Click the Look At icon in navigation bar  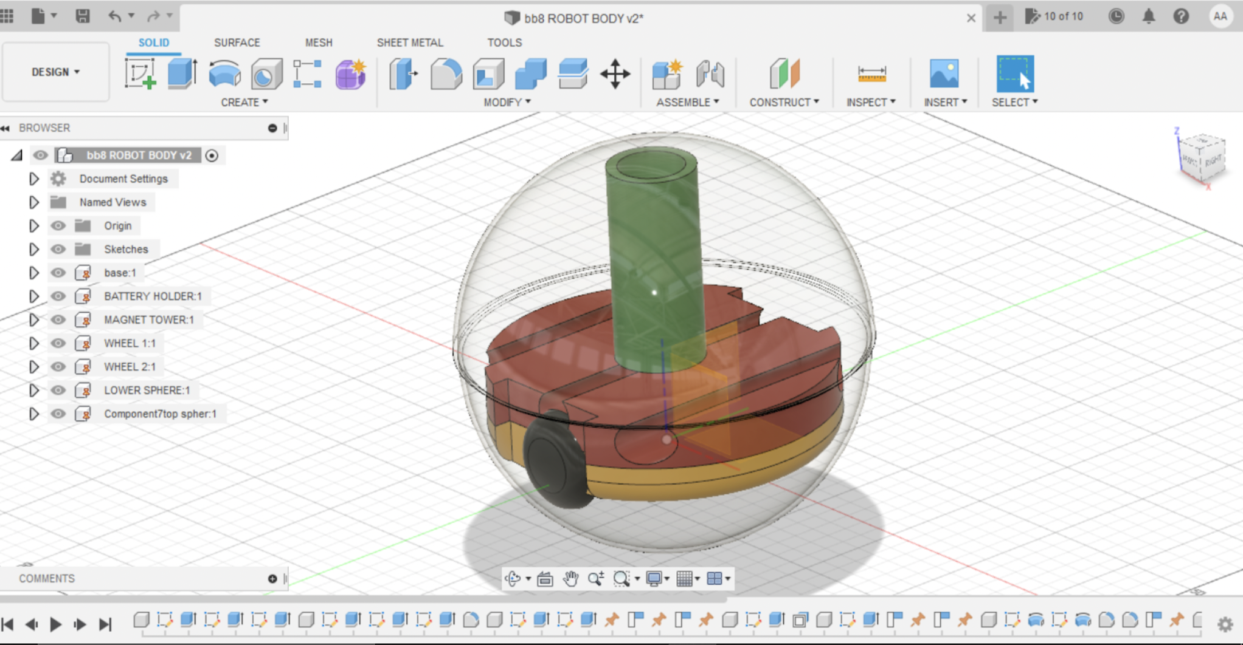[x=545, y=579]
